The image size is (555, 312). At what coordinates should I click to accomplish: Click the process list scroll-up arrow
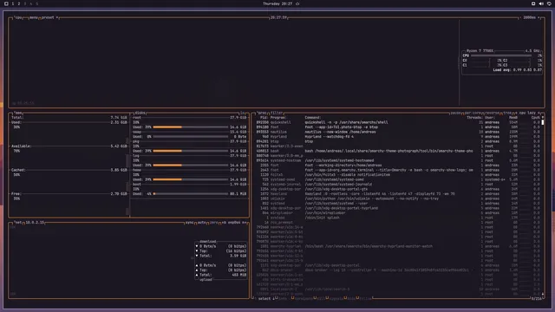543,118
